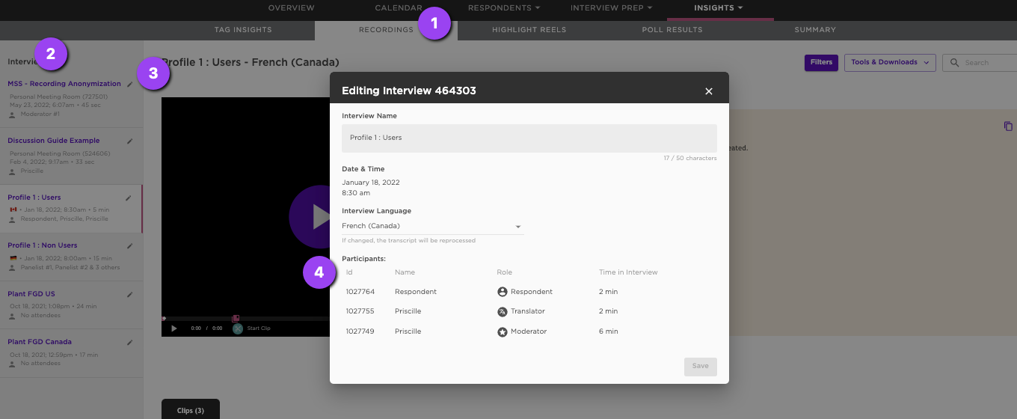The width and height of the screenshot is (1017, 419).
Task: Click the edit pencil beside Profile 1 : Users
Action: coord(129,198)
